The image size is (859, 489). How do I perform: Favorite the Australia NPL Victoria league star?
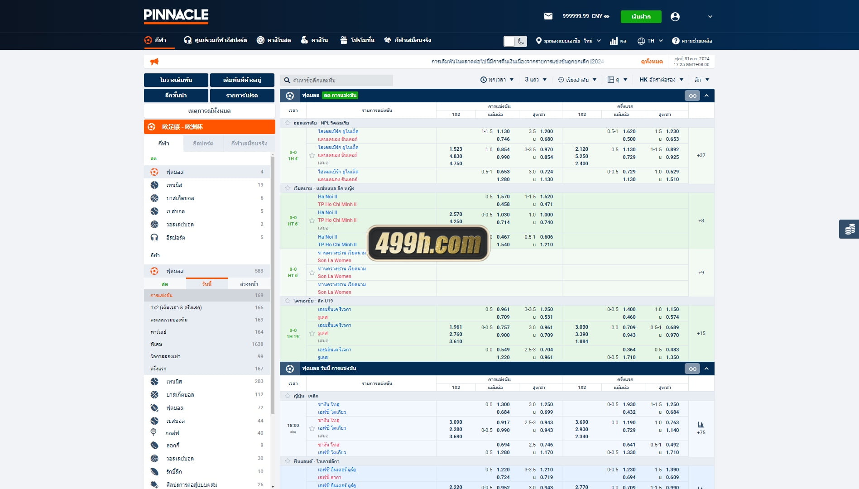pos(288,123)
